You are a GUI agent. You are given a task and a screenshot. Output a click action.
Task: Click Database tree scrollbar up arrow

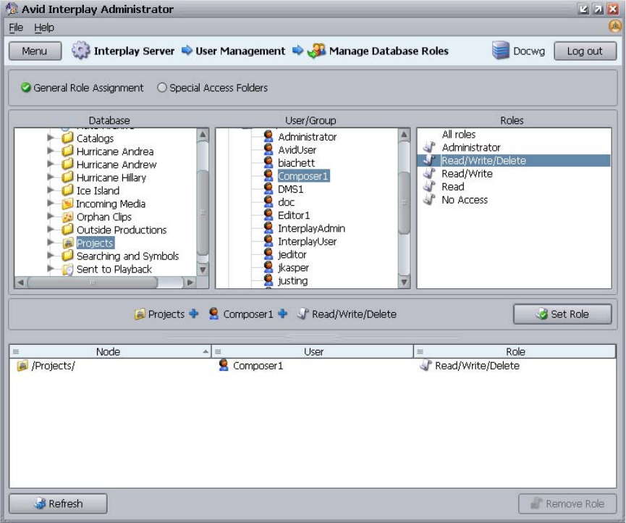click(x=203, y=134)
